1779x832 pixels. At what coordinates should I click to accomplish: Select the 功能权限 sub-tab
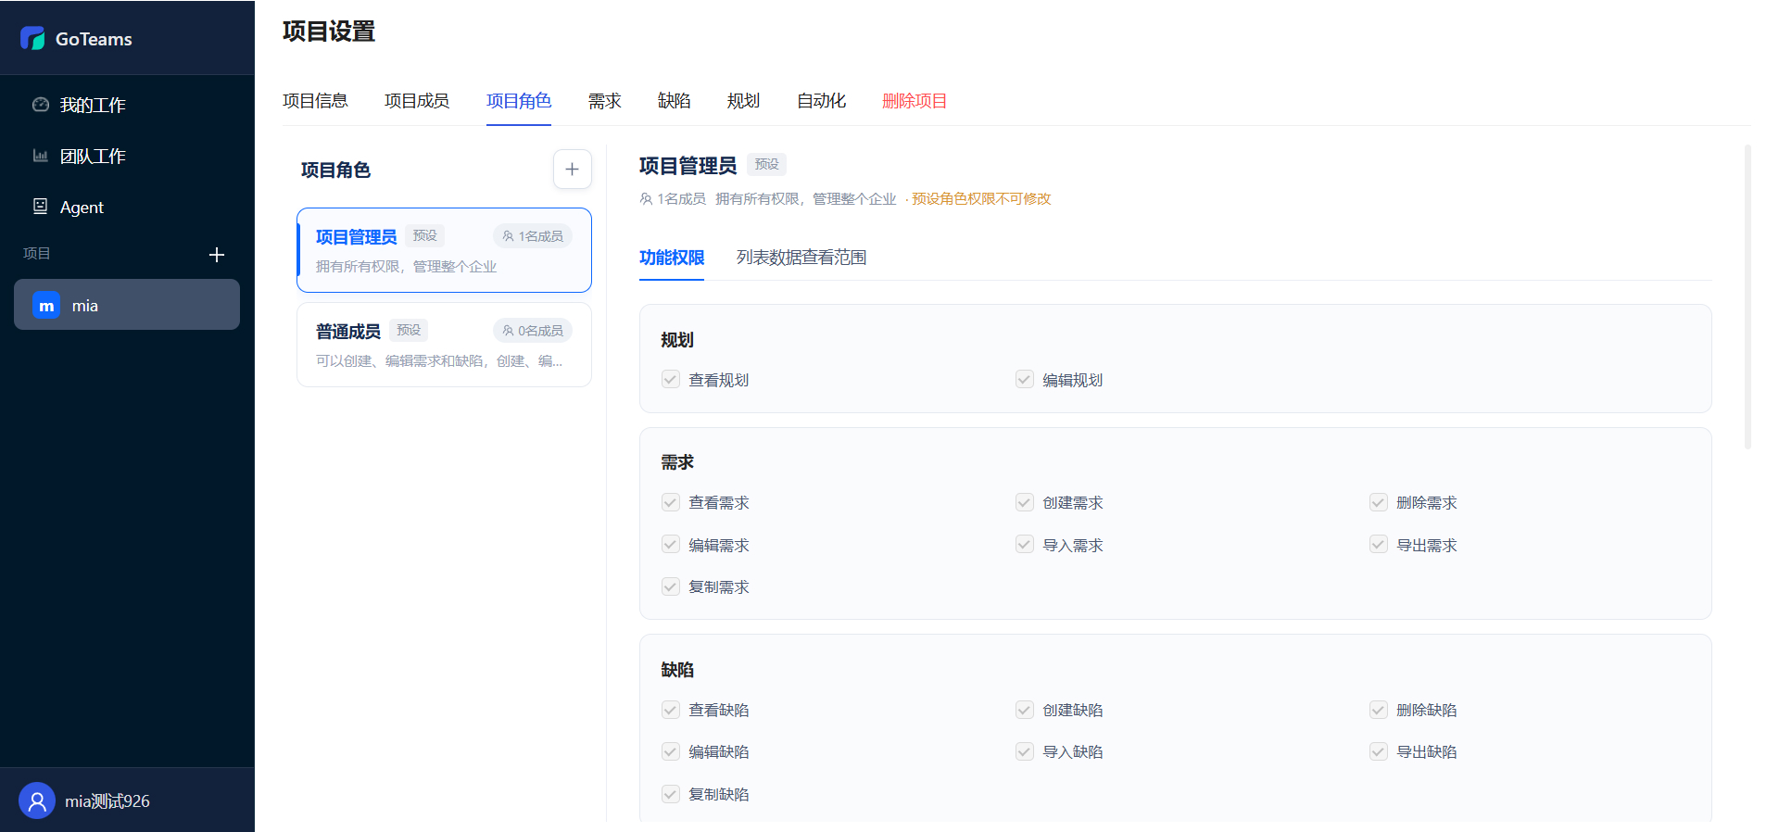pos(672,258)
